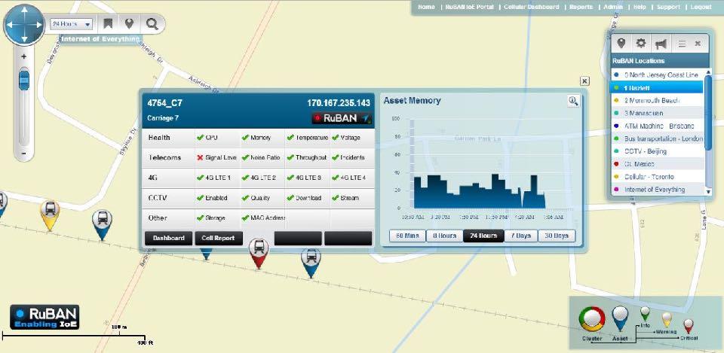Go to Home in top navigation
The width and height of the screenshot is (724, 353).
[x=426, y=7]
